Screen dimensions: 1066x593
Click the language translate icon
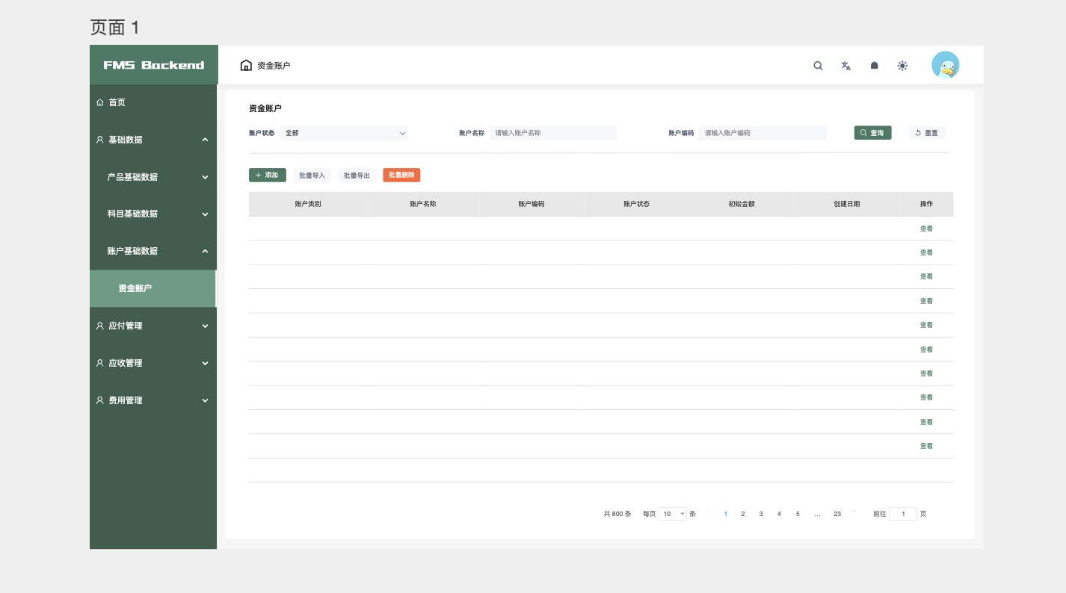(x=846, y=66)
